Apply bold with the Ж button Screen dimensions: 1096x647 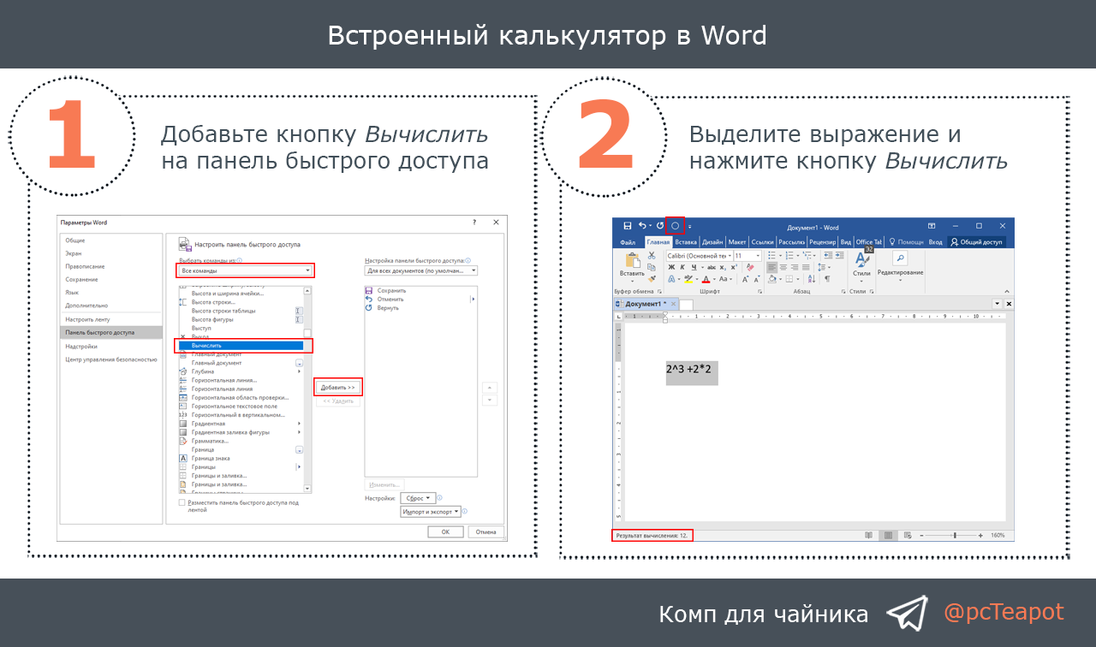(x=671, y=267)
